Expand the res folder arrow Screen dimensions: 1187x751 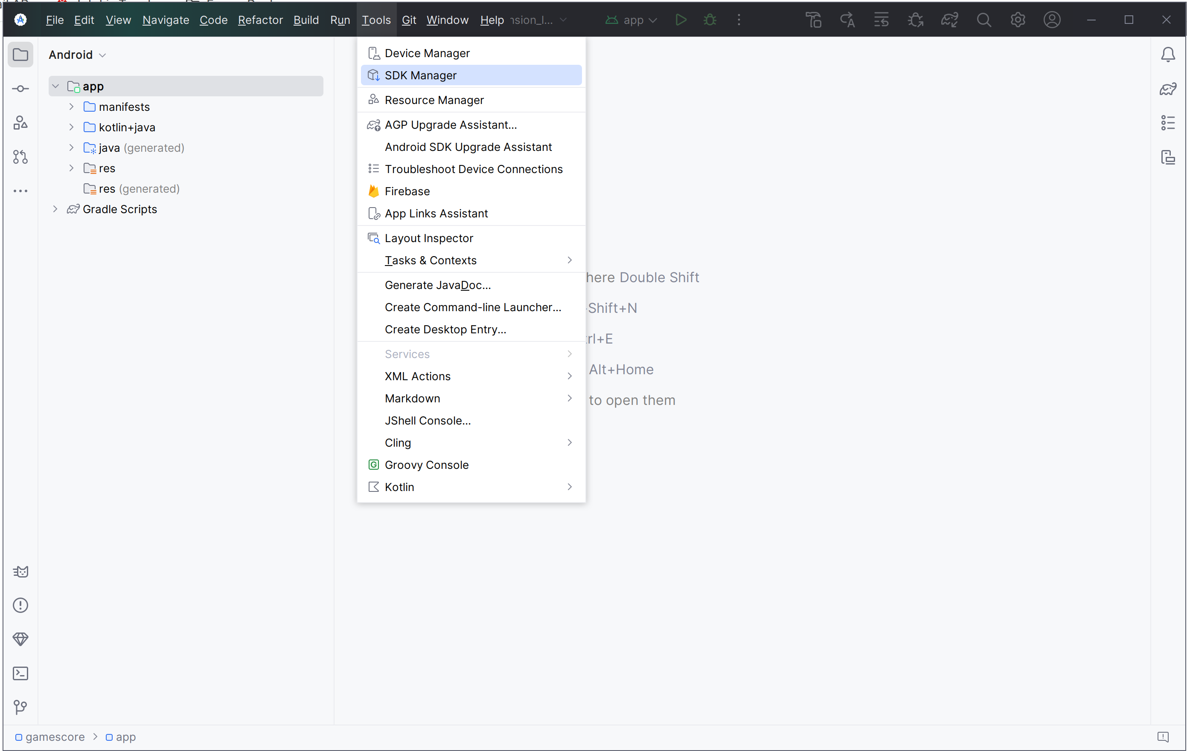[72, 168]
